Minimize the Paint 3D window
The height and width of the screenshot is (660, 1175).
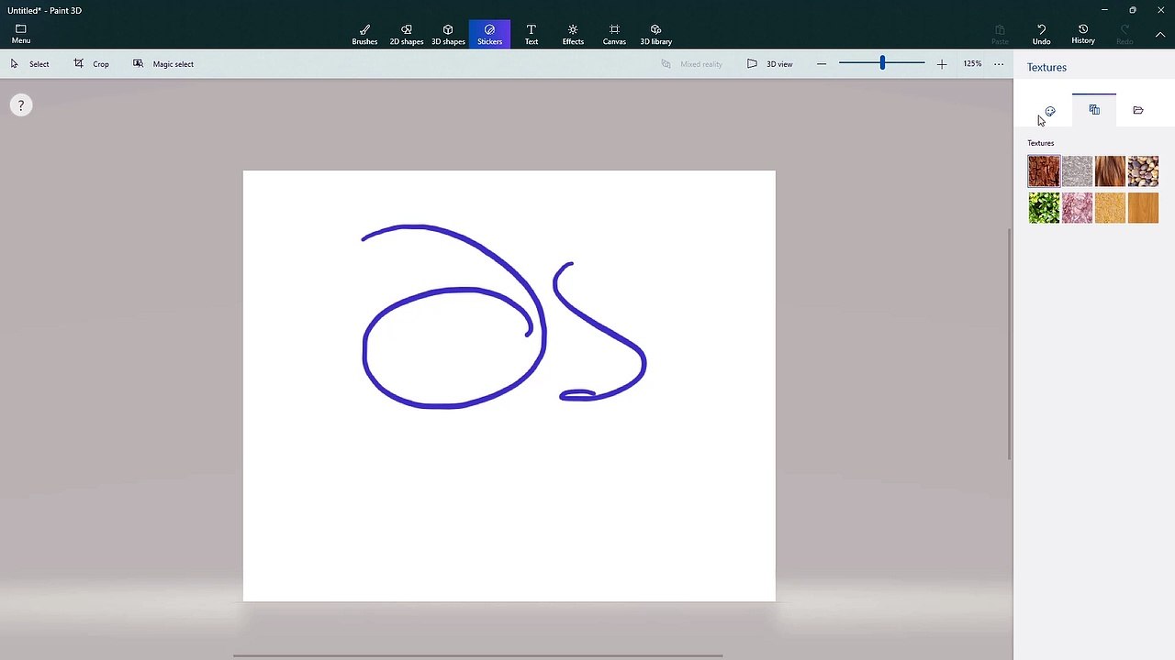(1104, 9)
